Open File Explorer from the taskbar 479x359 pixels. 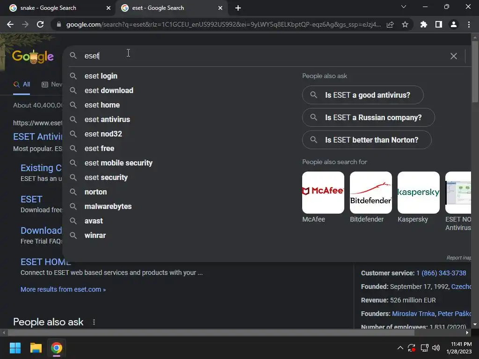[36, 348]
